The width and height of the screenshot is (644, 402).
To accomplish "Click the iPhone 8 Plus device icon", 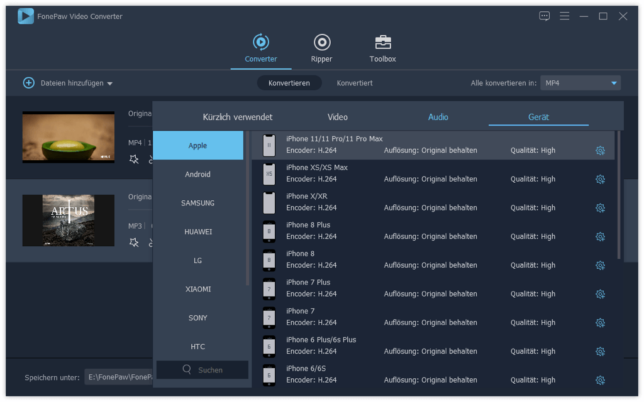I will point(269,231).
